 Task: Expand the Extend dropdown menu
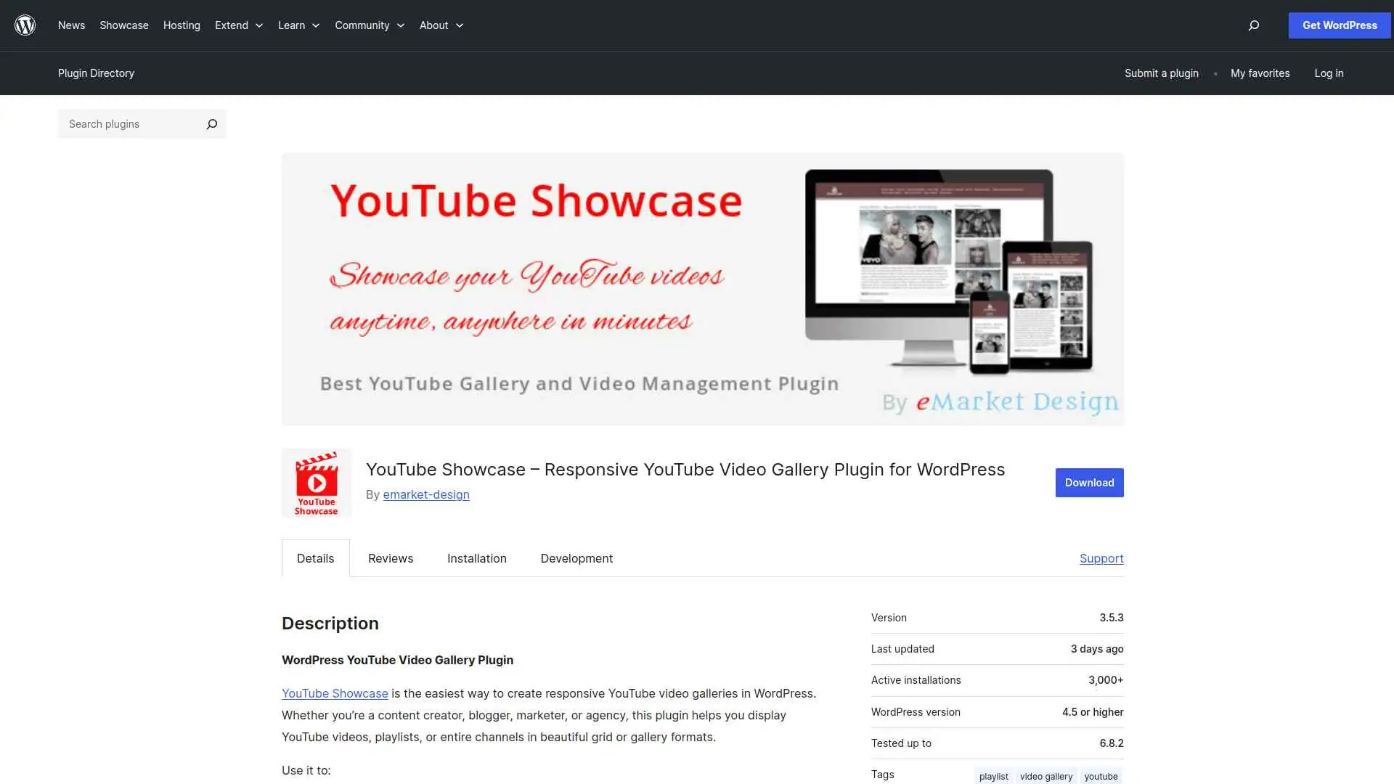point(238,25)
